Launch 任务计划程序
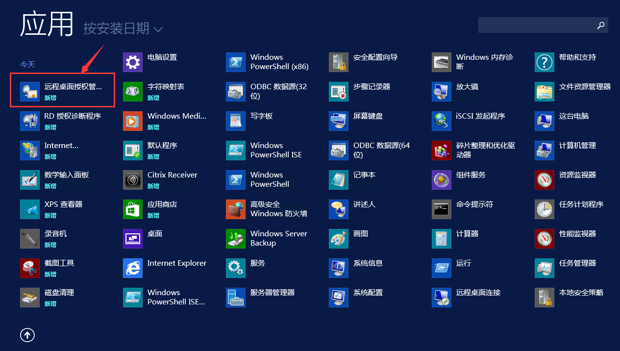The height and width of the screenshot is (351, 620). [570, 209]
